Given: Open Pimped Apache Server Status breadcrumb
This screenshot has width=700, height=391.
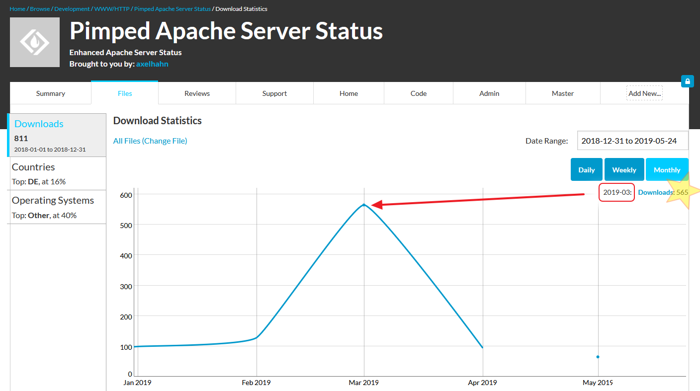Looking at the screenshot, I should click(173, 9).
